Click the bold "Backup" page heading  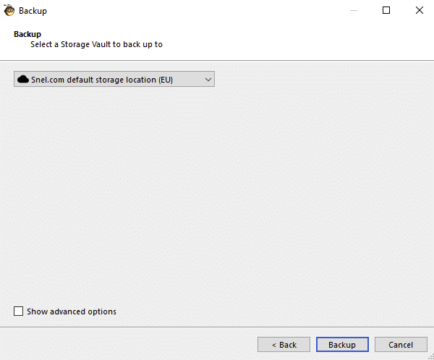(x=27, y=34)
